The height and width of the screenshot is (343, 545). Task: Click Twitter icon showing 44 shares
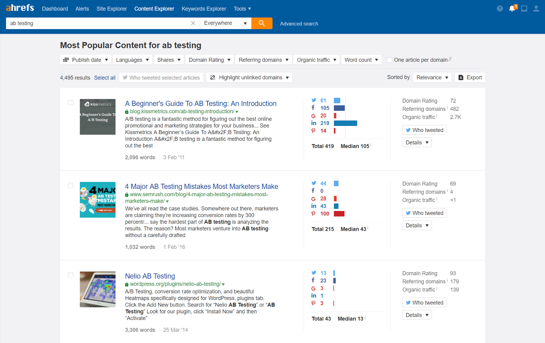pos(314,183)
